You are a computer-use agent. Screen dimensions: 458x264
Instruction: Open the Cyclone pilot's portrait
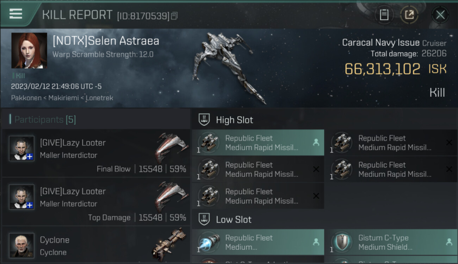click(21, 245)
